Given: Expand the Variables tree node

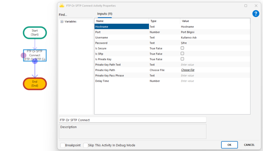Looking at the screenshot, I should tap(62, 22).
